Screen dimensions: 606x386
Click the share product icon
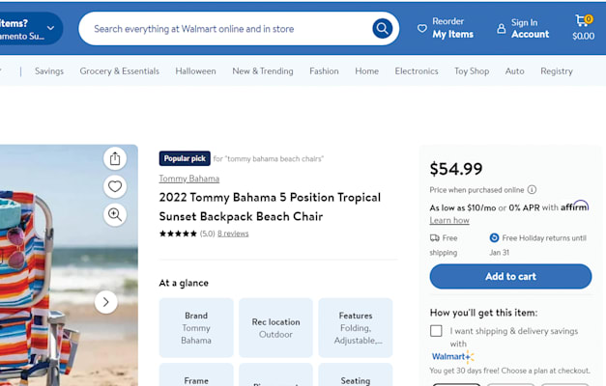click(115, 158)
